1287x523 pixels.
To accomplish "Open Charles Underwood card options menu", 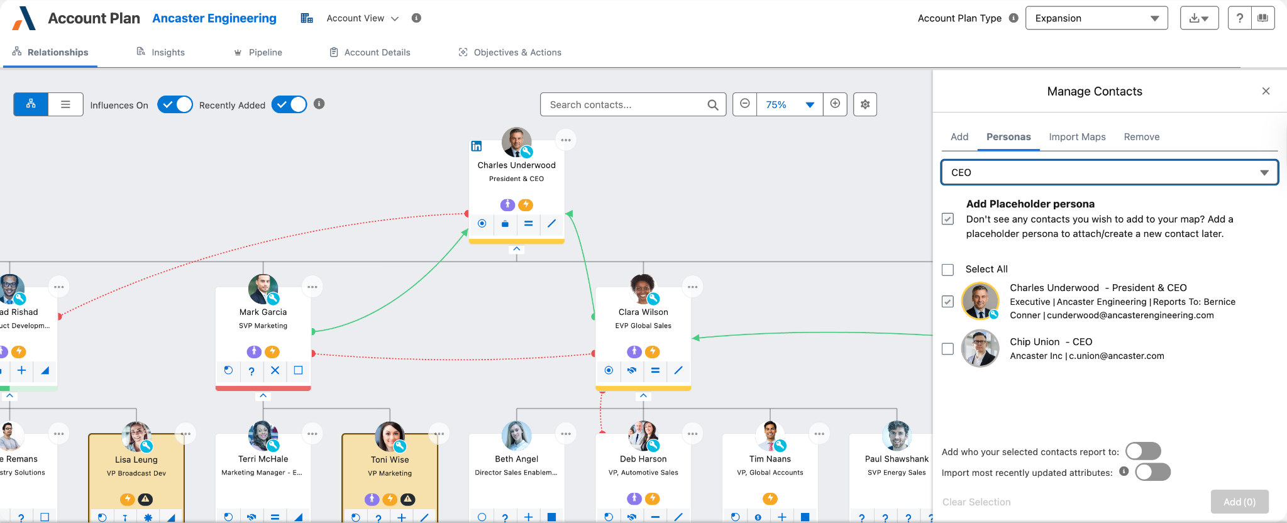I will [566, 140].
